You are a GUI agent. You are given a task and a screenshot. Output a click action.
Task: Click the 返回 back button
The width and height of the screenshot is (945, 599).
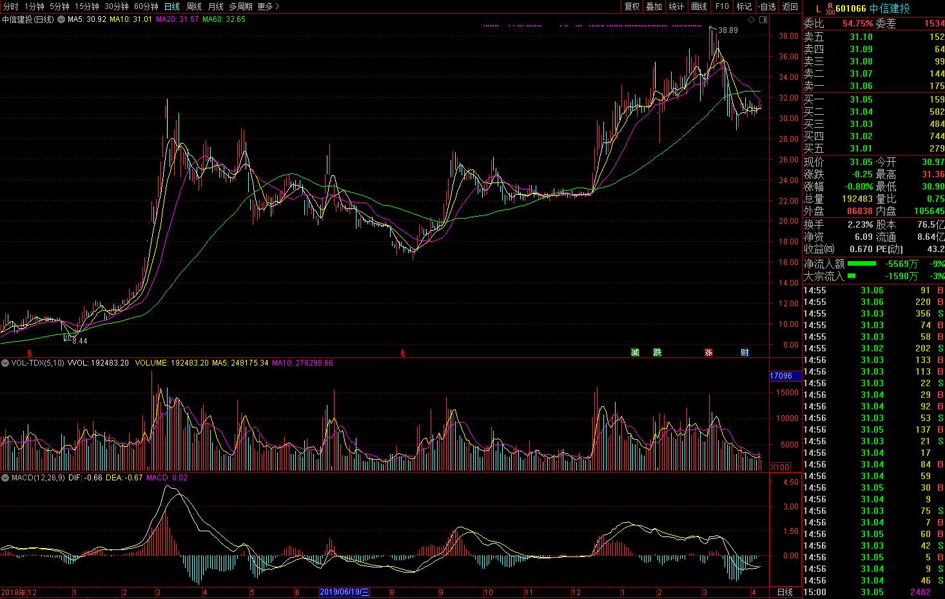pos(790,6)
